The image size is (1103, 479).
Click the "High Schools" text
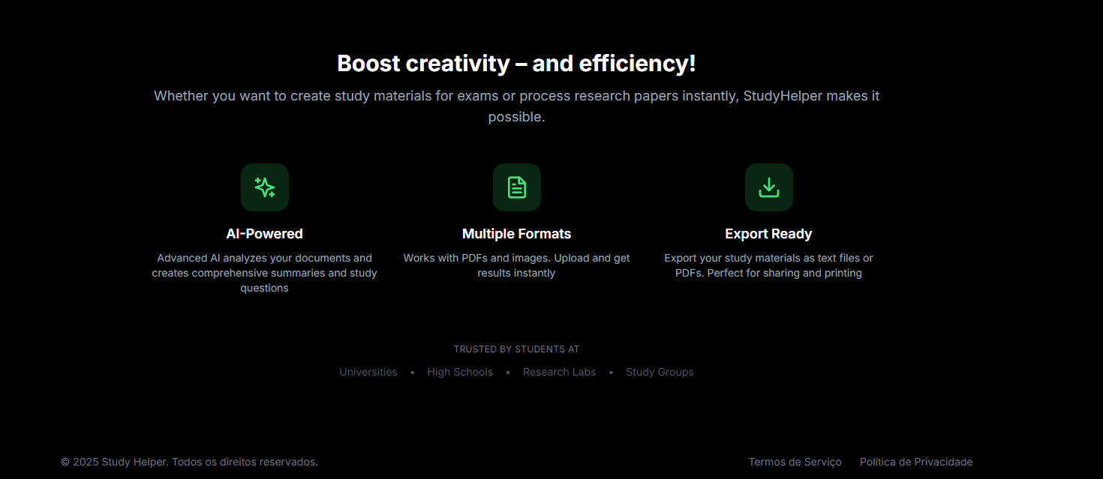click(x=460, y=372)
